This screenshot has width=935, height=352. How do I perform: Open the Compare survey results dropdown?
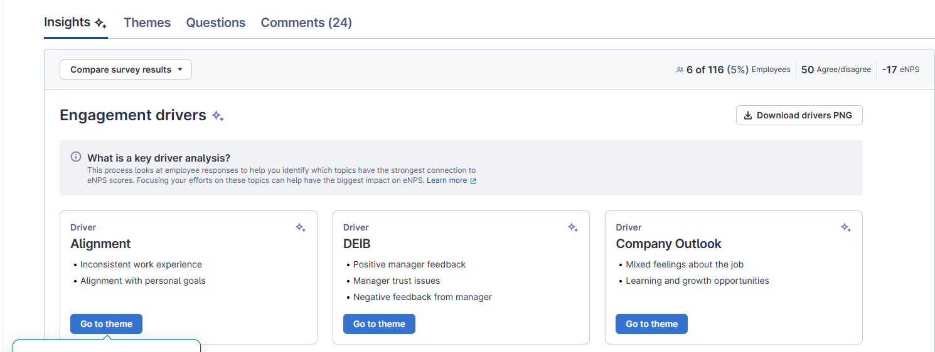(x=126, y=70)
